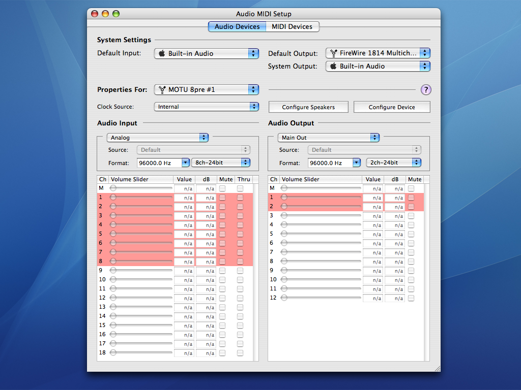Mute output master channel M
This screenshot has width=521, height=390.
411,188
